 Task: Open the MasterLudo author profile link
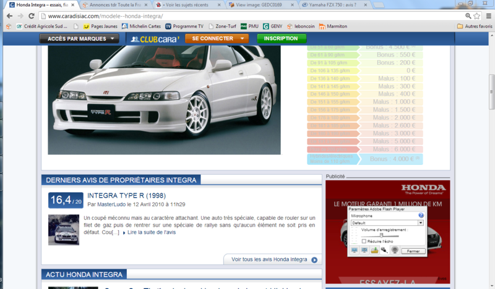[x=111, y=204]
